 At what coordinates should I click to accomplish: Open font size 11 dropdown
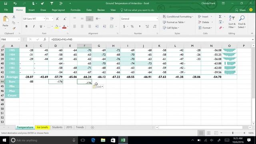pos(52,19)
